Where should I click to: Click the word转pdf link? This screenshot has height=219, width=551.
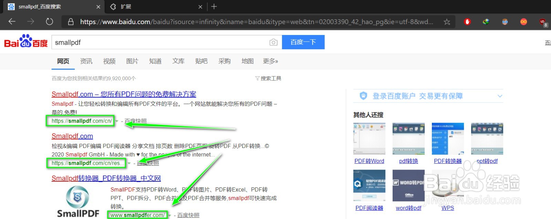408,208
